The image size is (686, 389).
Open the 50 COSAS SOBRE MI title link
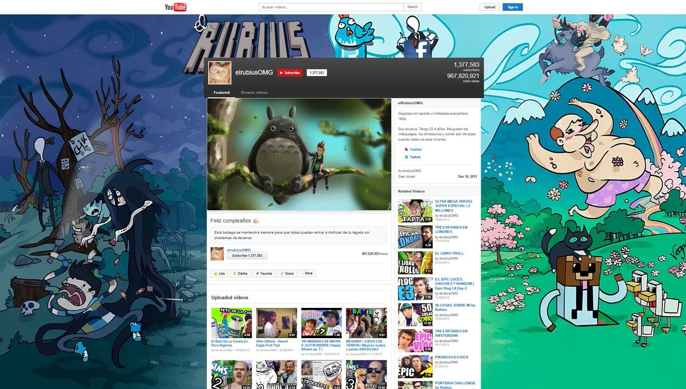tap(455, 307)
